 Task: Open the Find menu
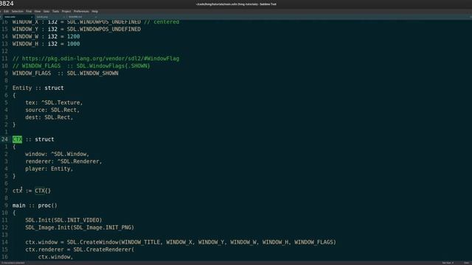[29, 12]
